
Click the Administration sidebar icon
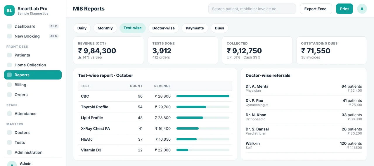pos(9,152)
